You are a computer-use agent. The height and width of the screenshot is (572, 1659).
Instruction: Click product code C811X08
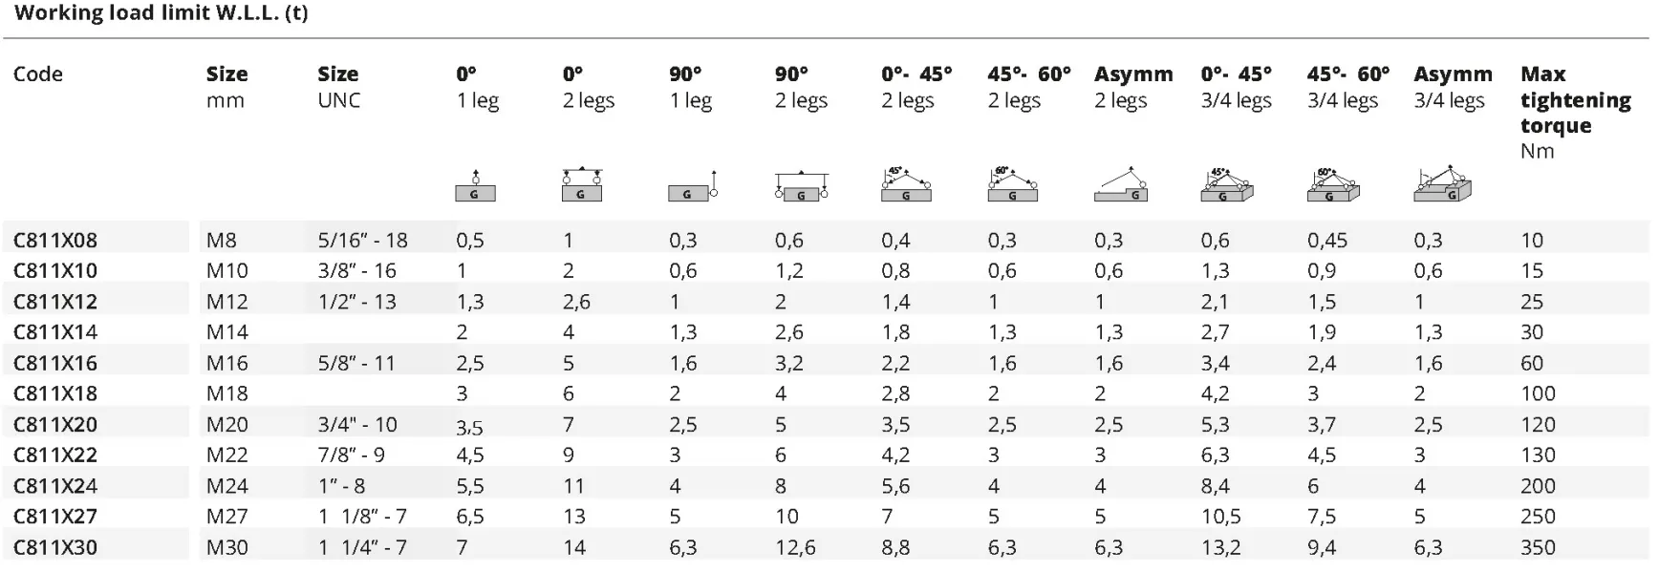tap(55, 241)
